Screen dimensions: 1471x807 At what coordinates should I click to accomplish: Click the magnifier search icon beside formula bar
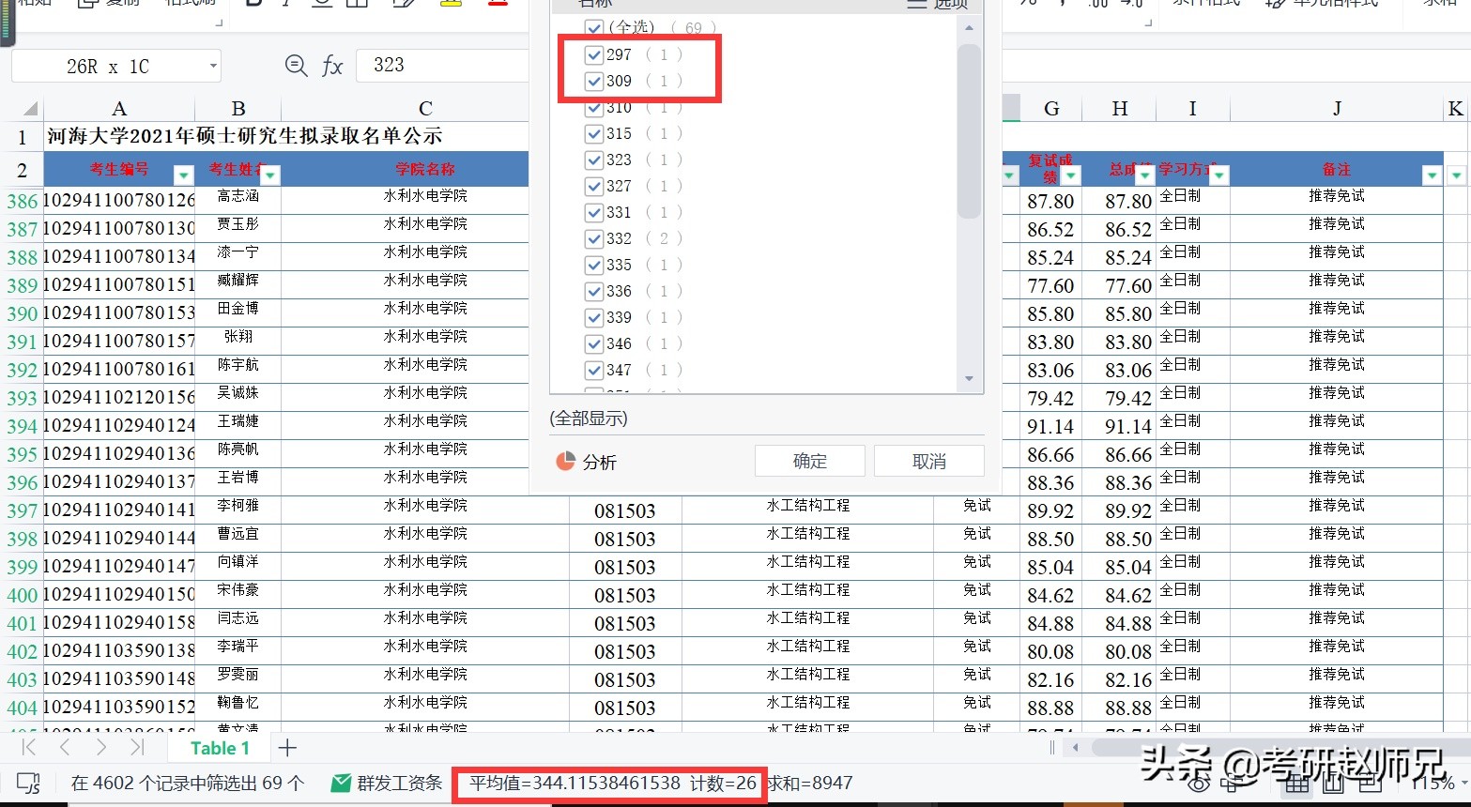pyautogui.click(x=296, y=65)
